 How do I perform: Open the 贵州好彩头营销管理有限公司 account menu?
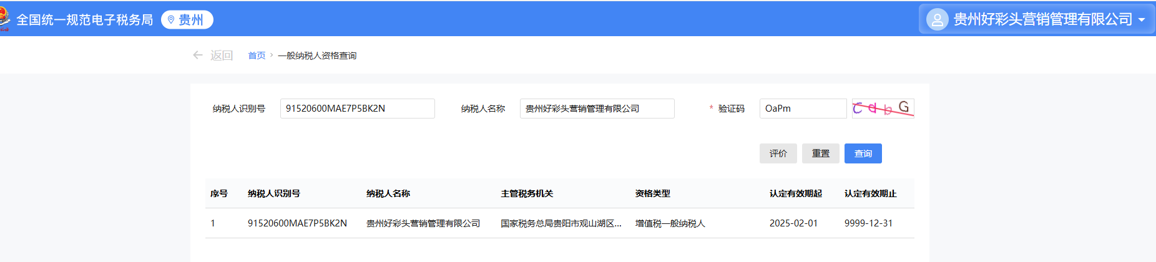tap(1042, 19)
